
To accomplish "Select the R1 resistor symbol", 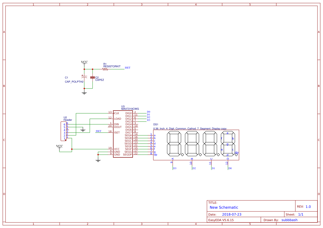I will coord(105,69).
